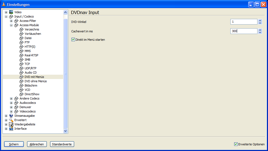This screenshot has width=268, height=151.
Task: Click the icon beside Access-Module
Action: pyautogui.click(x=16, y=25)
